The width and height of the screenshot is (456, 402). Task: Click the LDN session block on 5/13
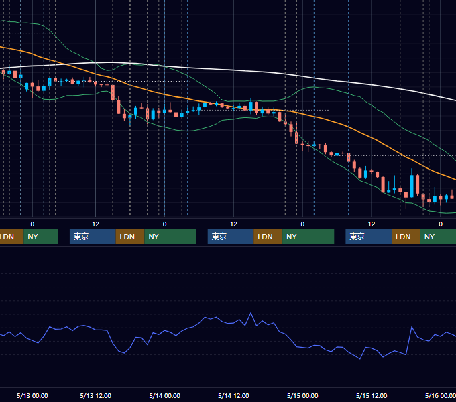coord(130,237)
